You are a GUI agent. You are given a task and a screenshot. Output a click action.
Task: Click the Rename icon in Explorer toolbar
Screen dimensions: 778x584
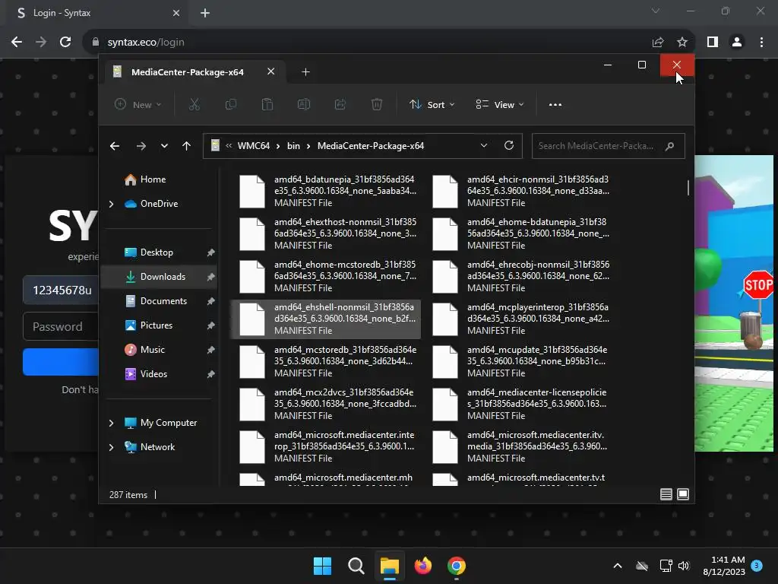tap(304, 104)
